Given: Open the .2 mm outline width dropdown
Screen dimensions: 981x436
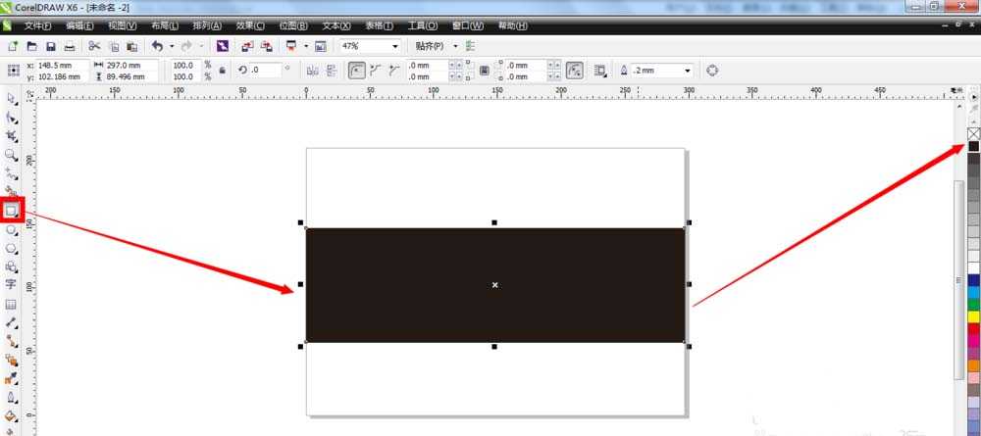Looking at the screenshot, I should coord(687,71).
